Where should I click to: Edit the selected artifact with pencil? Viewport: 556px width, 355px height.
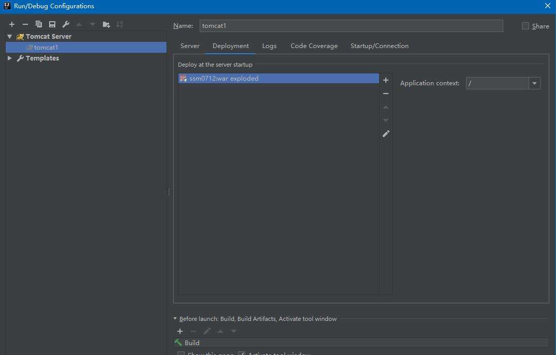pos(386,133)
